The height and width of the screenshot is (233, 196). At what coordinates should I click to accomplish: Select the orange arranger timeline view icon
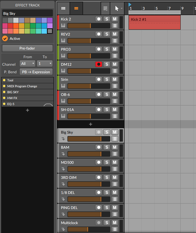pyautogui.click(x=76, y=8)
